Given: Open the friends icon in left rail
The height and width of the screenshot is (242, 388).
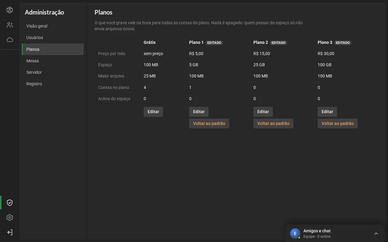Looking at the screenshot, I should (x=10, y=25).
